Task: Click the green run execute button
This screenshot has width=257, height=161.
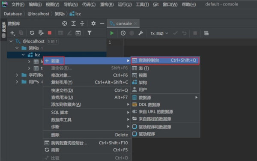Action: [x=112, y=33]
